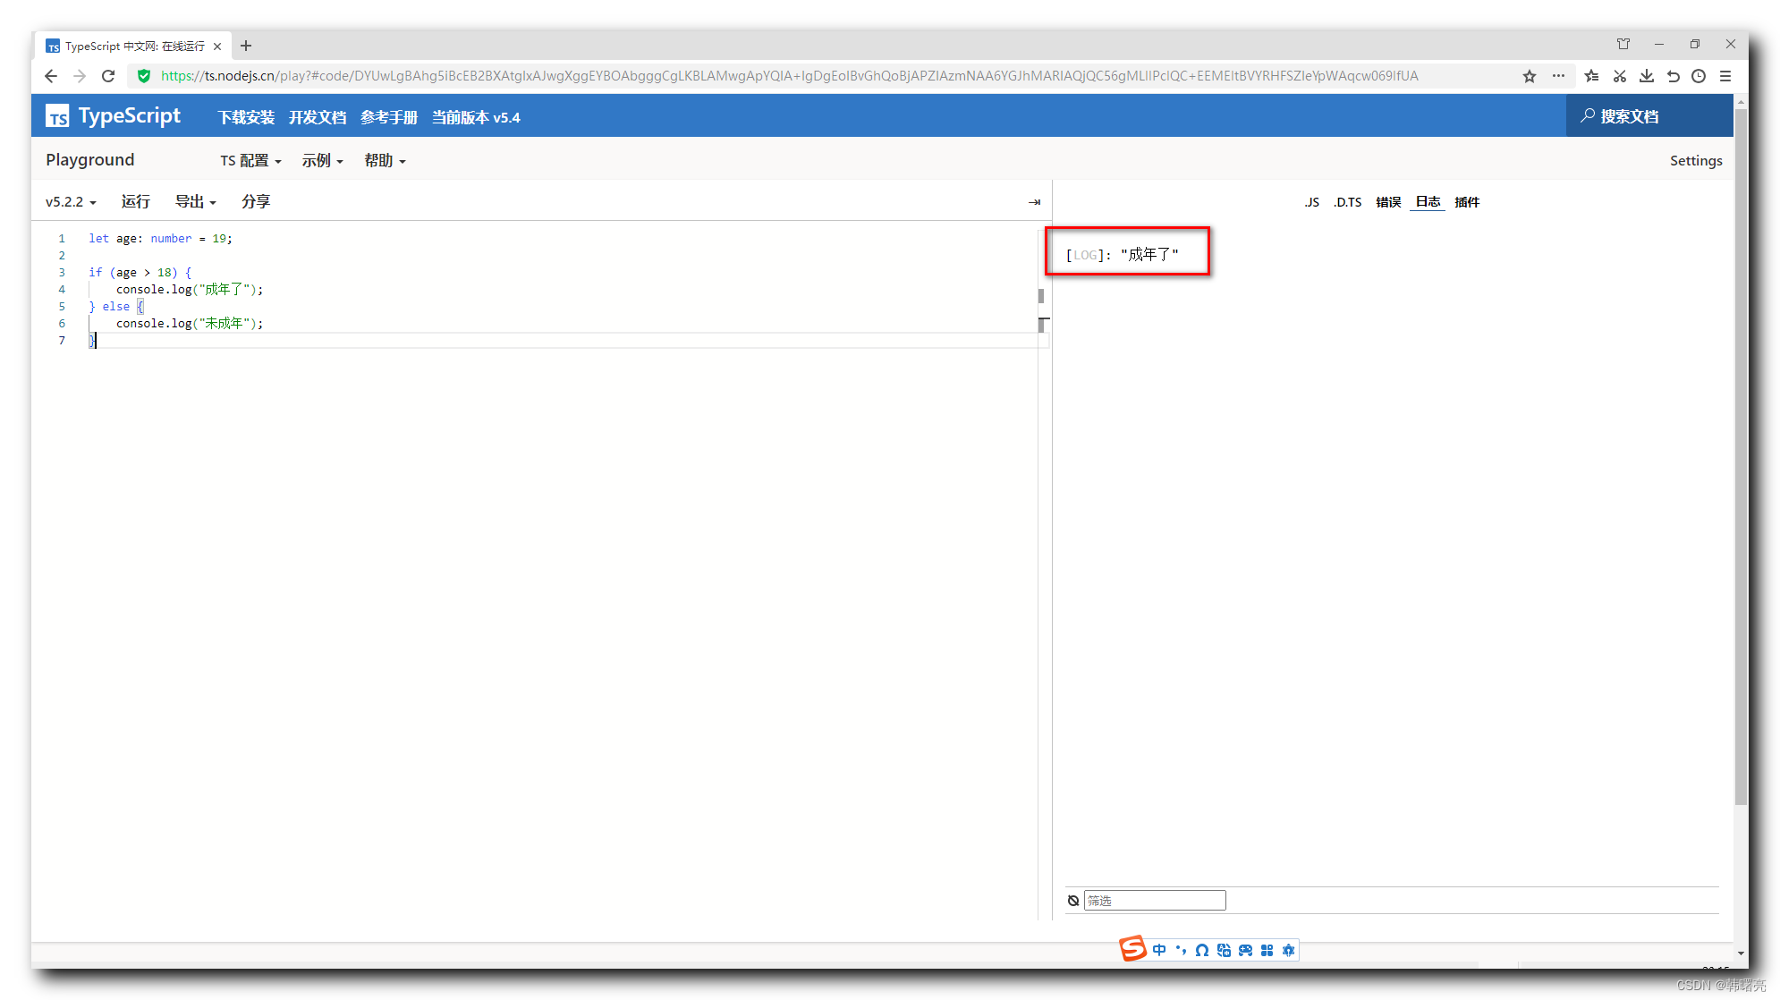1780x1000 pixels.
Task: Open the TS 配置 dropdown
Action: [250, 161]
